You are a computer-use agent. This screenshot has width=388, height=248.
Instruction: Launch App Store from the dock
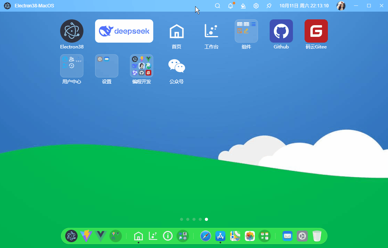(220, 236)
